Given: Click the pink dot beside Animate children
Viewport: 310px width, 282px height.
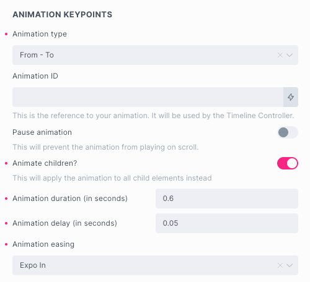Looking at the screenshot, I should (x=6, y=163).
